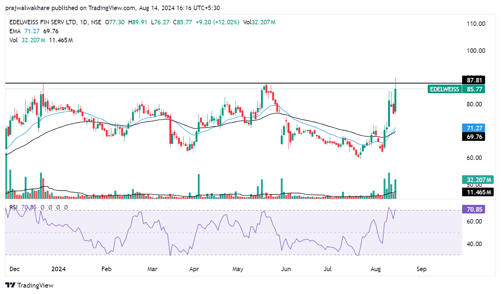Screen dimensions: 501x294
Task: Click the close value C85.77 in header
Action: tap(183, 22)
